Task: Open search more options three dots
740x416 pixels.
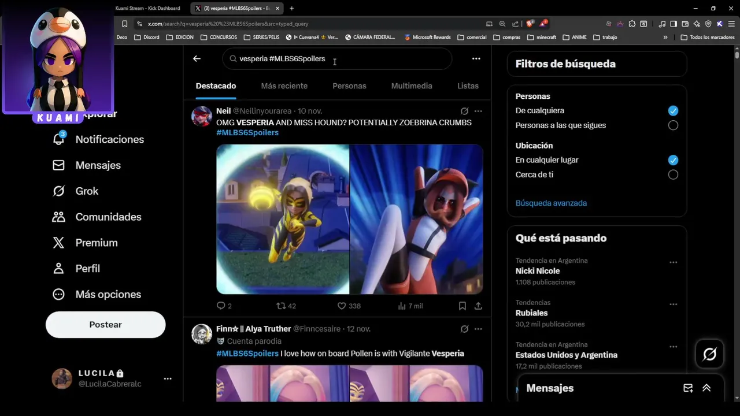Action: (x=476, y=58)
